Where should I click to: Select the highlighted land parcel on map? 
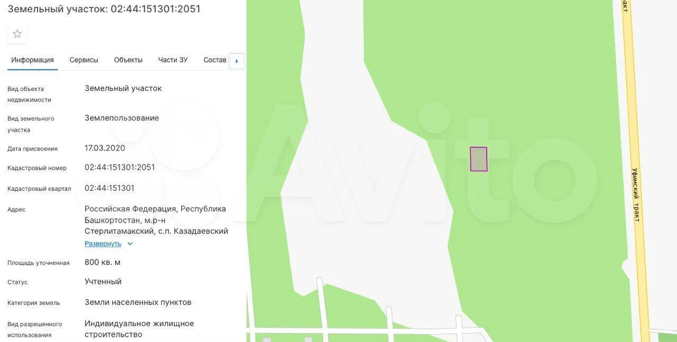(479, 159)
